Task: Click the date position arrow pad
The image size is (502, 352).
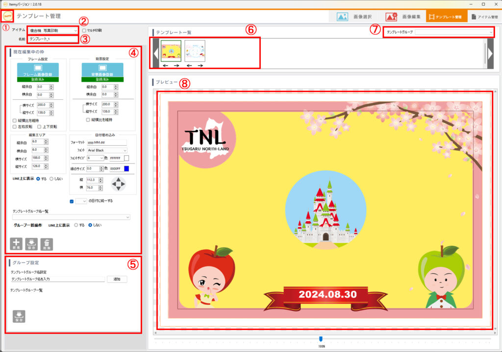Action: coord(120,184)
